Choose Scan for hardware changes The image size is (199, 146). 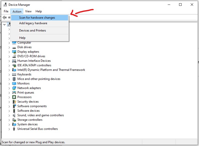[40, 18]
